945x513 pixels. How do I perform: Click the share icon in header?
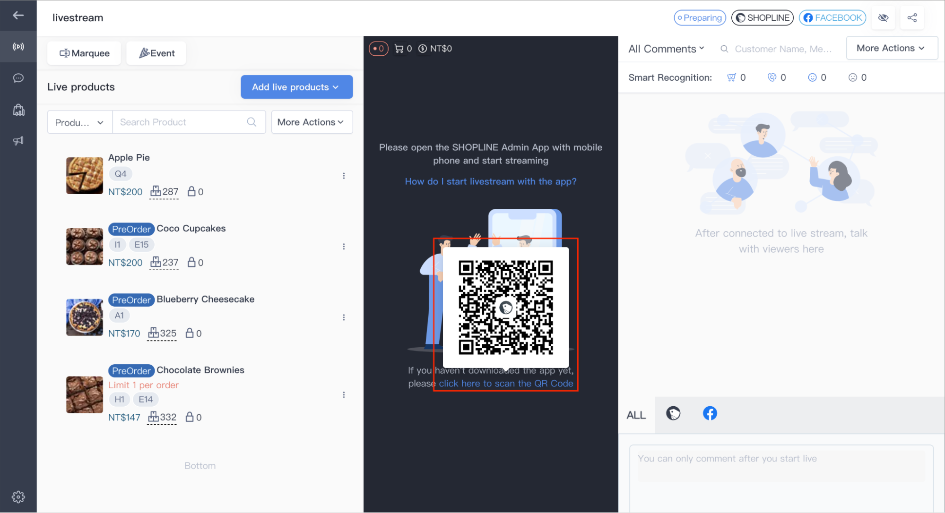(912, 18)
